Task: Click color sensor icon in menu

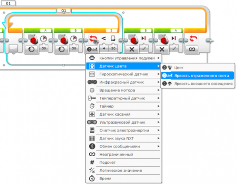Action: [92, 66]
